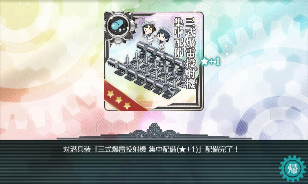Viewport: 308px width, 184px height.
Task: Click the depth charge projector artwork
Action: (x=147, y=70)
